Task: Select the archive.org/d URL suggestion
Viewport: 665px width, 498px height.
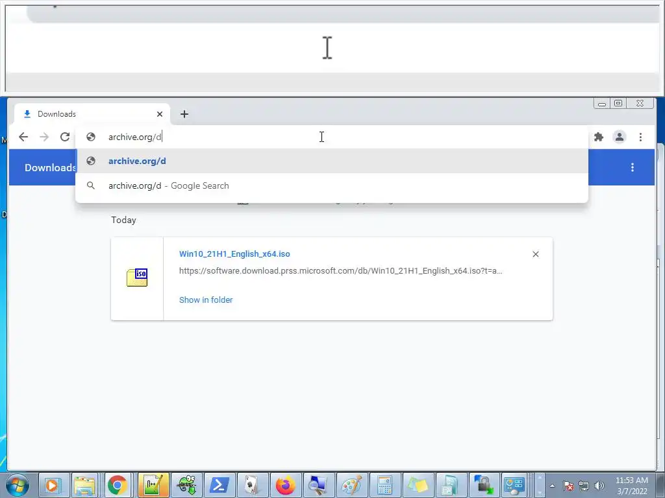Action: pyautogui.click(x=332, y=161)
